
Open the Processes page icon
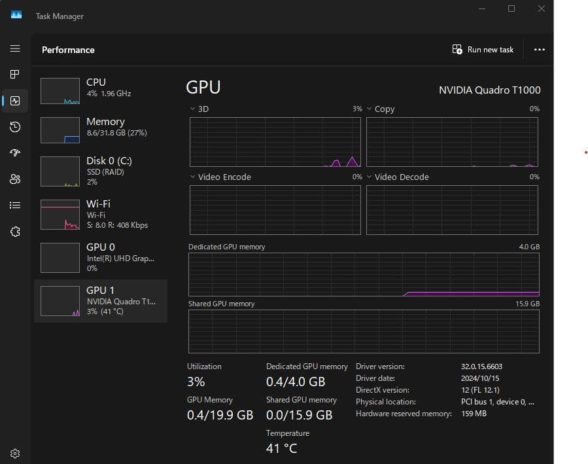pyautogui.click(x=15, y=74)
